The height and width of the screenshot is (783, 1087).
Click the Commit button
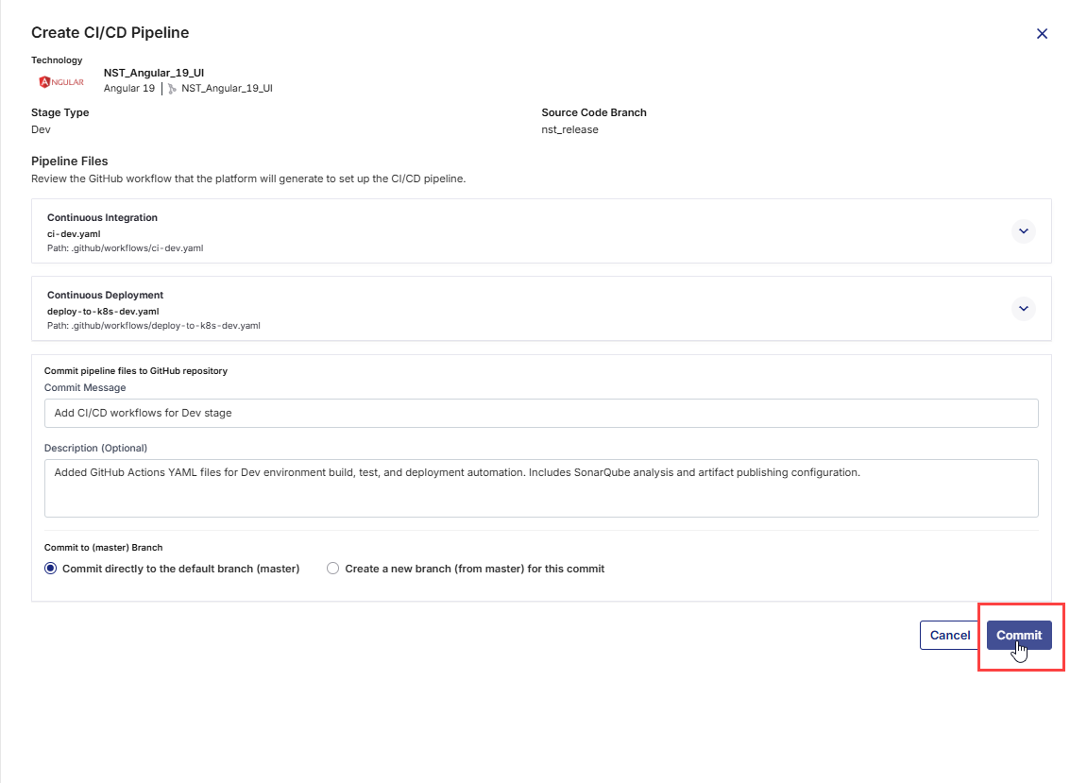tap(1018, 636)
